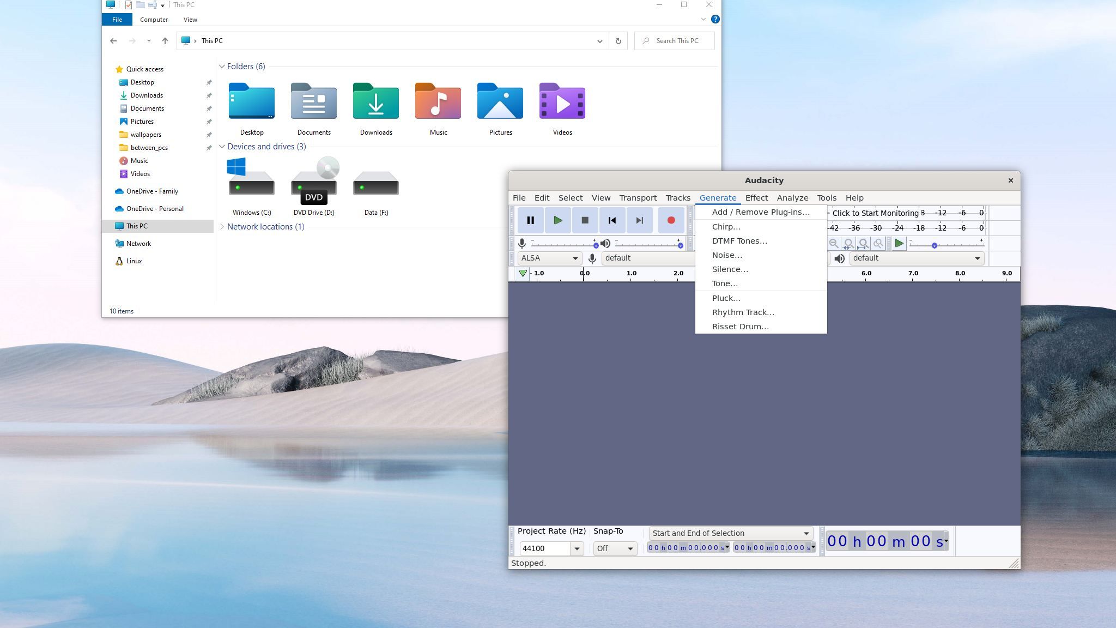Open the Explorer Help question mark icon
This screenshot has height=628, width=1116.
715,19
